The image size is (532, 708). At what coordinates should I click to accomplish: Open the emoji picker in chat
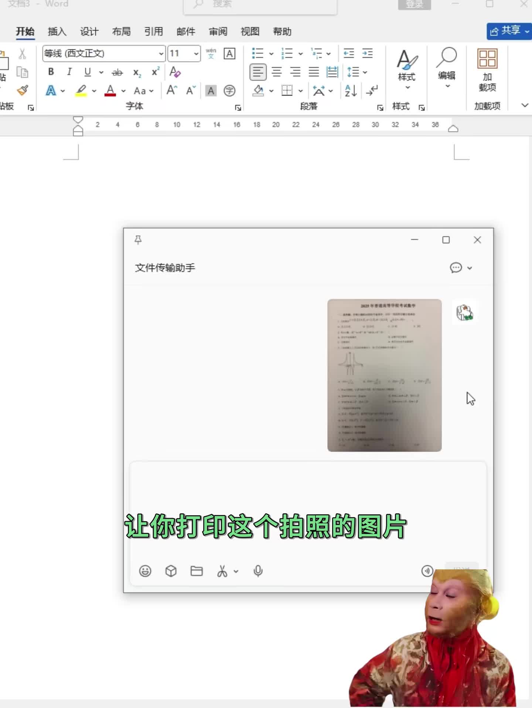coord(145,571)
